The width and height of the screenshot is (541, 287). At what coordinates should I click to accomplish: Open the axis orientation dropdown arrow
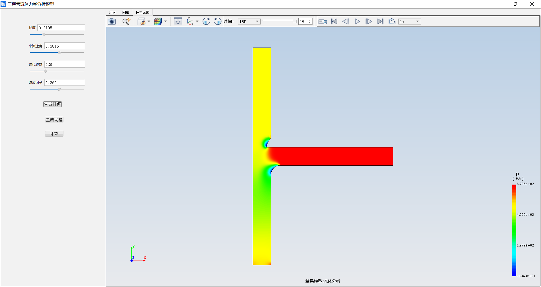(x=197, y=21)
